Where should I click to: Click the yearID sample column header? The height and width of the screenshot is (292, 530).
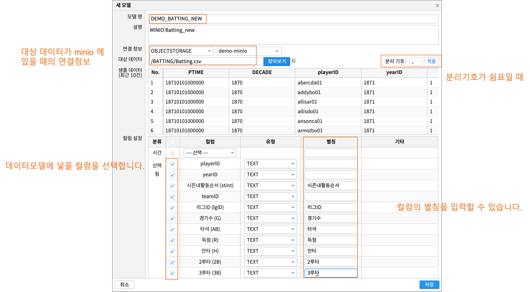[394, 72]
